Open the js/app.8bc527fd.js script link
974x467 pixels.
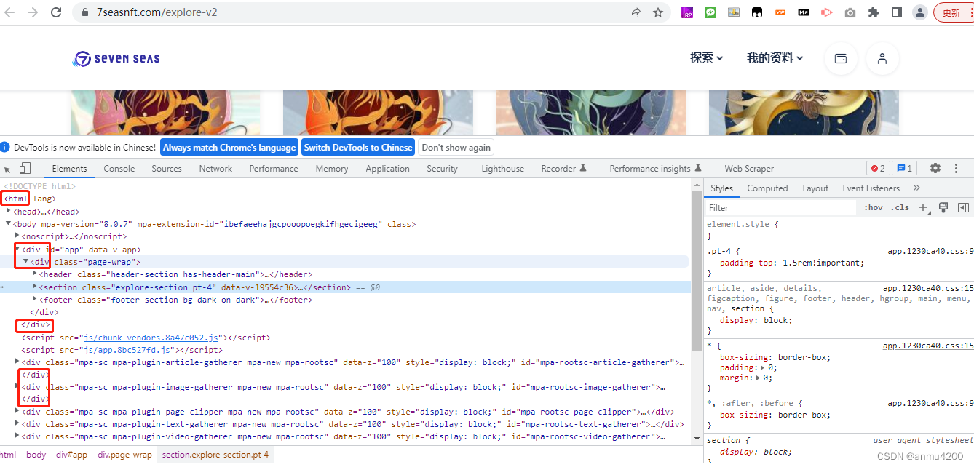pos(127,350)
